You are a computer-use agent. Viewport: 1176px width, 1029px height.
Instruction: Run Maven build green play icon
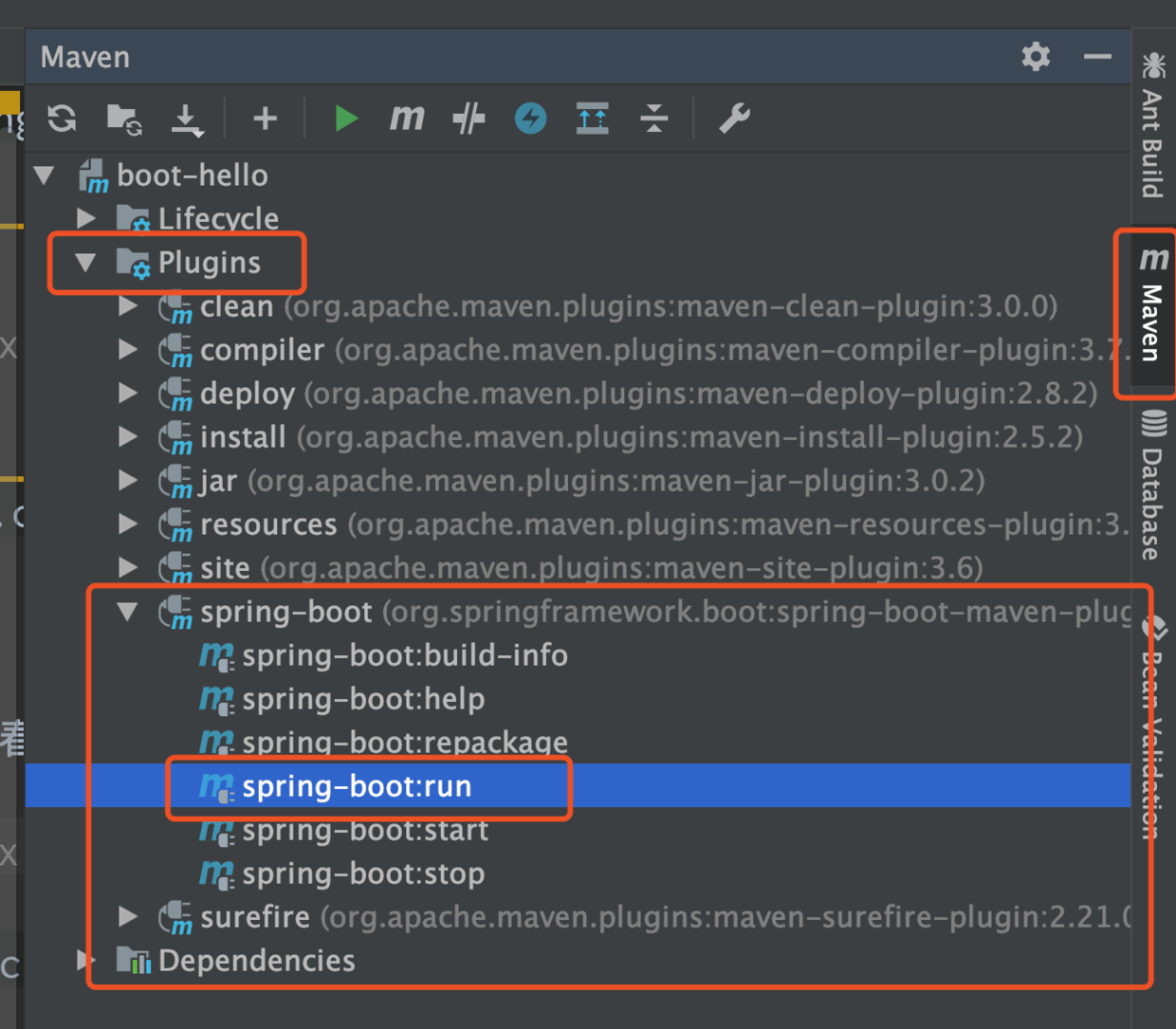(346, 119)
